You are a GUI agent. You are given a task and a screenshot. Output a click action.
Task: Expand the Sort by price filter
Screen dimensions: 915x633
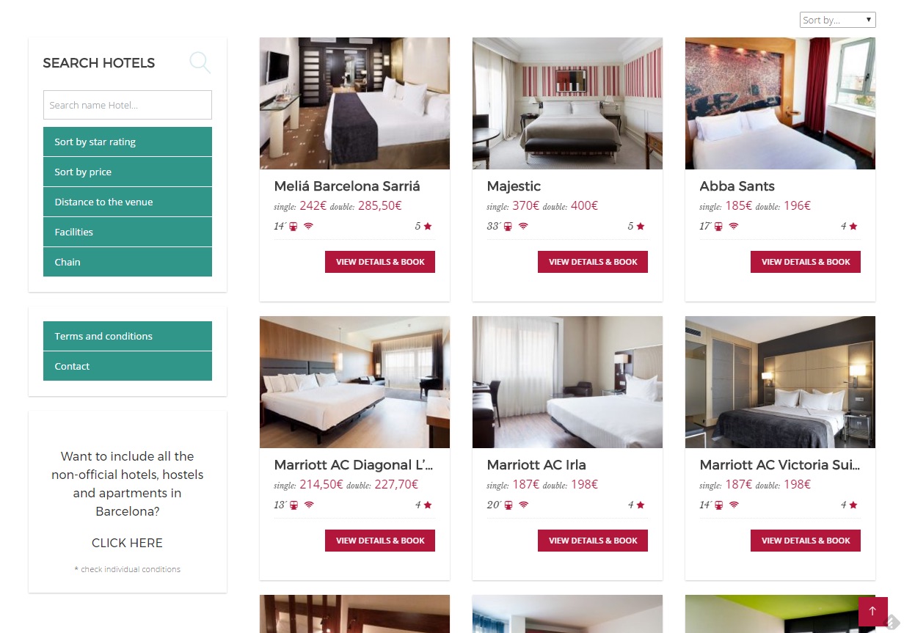(128, 172)
